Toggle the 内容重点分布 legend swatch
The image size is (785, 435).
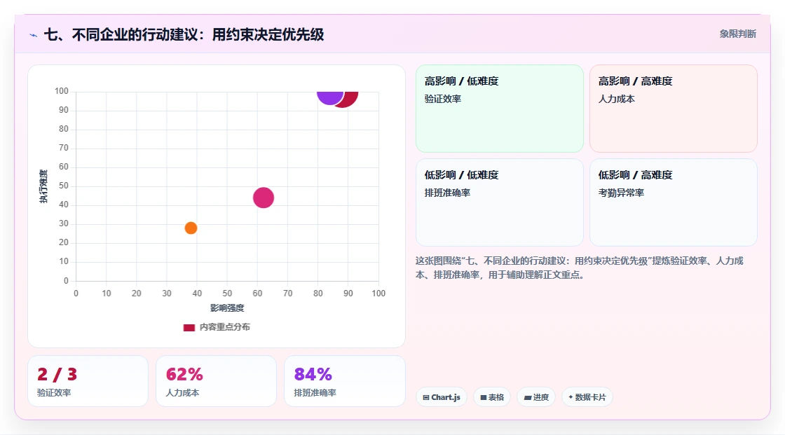click(189, 327)
